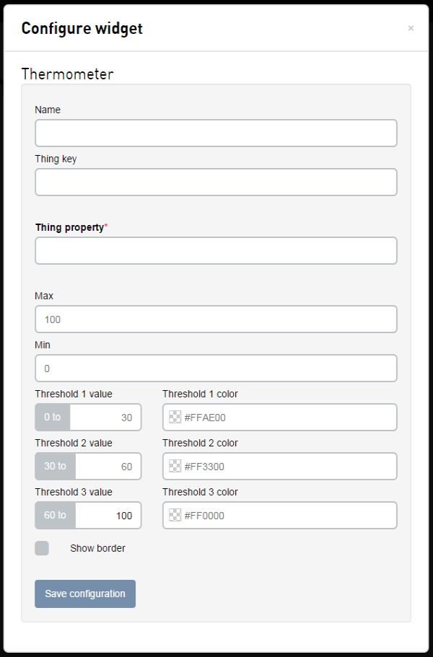Click the '0 to' threshold prefix

(53, 418)
